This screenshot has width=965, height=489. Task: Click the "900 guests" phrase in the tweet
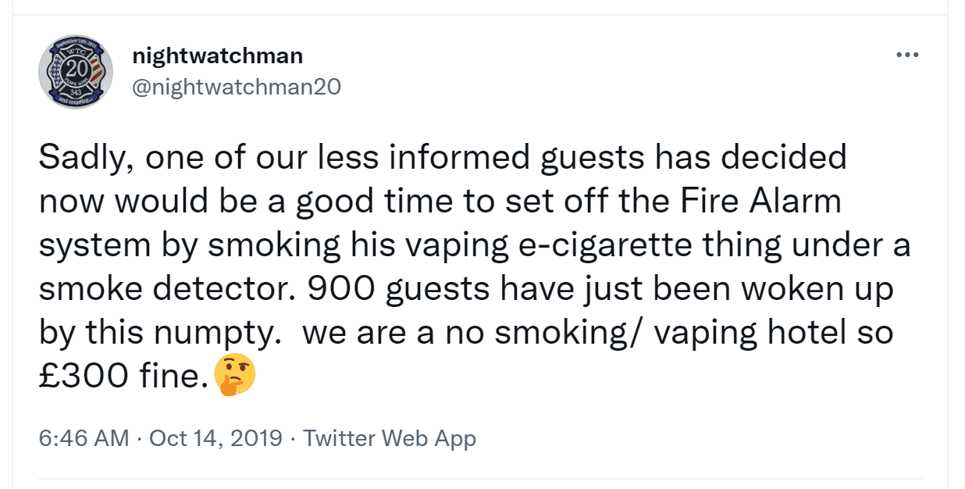coord(400,290)
